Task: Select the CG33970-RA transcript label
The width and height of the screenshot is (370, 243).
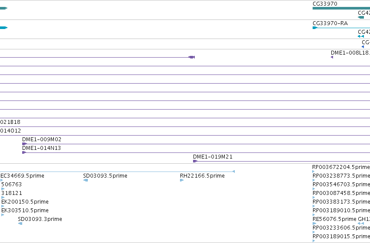Action: click(x=330, y=23)
